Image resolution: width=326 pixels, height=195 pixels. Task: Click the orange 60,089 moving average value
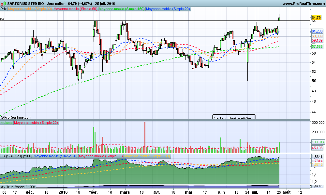click(317, 36)
